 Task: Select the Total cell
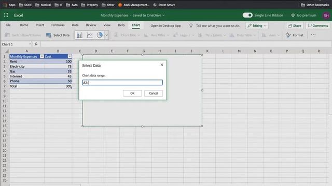[x=26, y=86]
